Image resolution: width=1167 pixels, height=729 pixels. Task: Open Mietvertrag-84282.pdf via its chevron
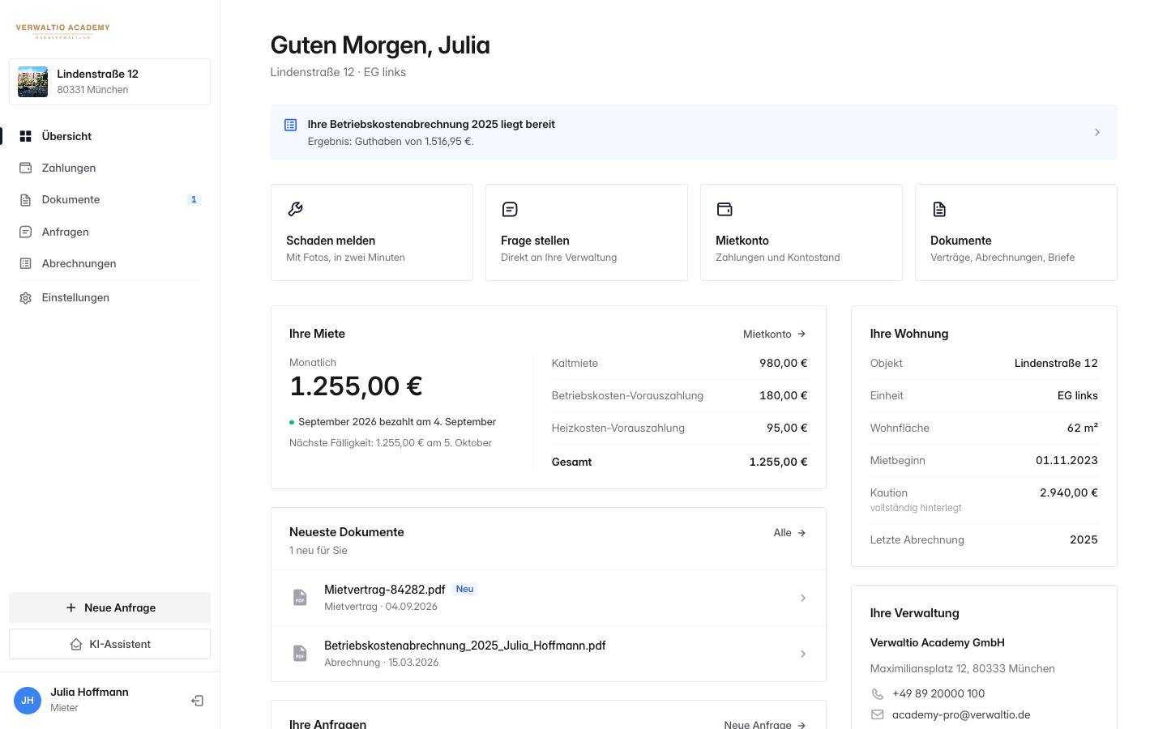pyautogui.click(x=803, y=598)
